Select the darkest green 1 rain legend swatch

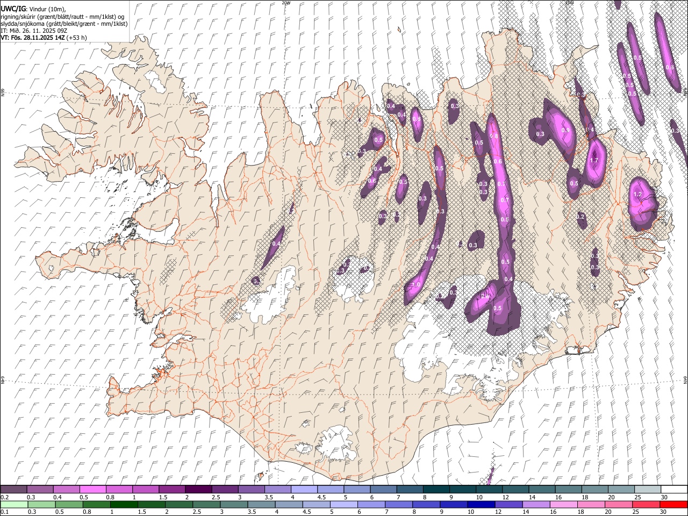tap(124, 504)
